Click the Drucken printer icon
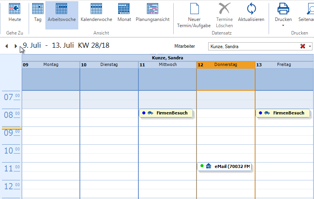This screenshot has height=199, width=314. [283, 9]
